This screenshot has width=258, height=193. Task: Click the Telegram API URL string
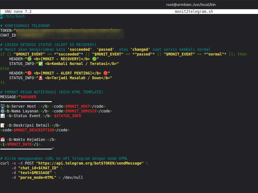pyautogui.click(x=90, y=163)
